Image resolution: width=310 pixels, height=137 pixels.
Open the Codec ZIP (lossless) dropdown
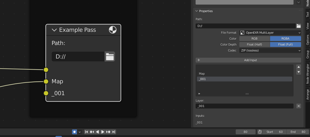pyautogui.click(x=270, y=50)
